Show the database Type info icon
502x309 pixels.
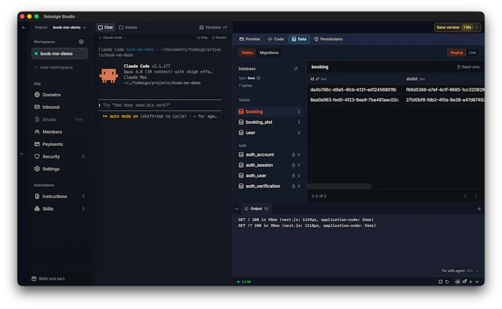tap(259, 78)
